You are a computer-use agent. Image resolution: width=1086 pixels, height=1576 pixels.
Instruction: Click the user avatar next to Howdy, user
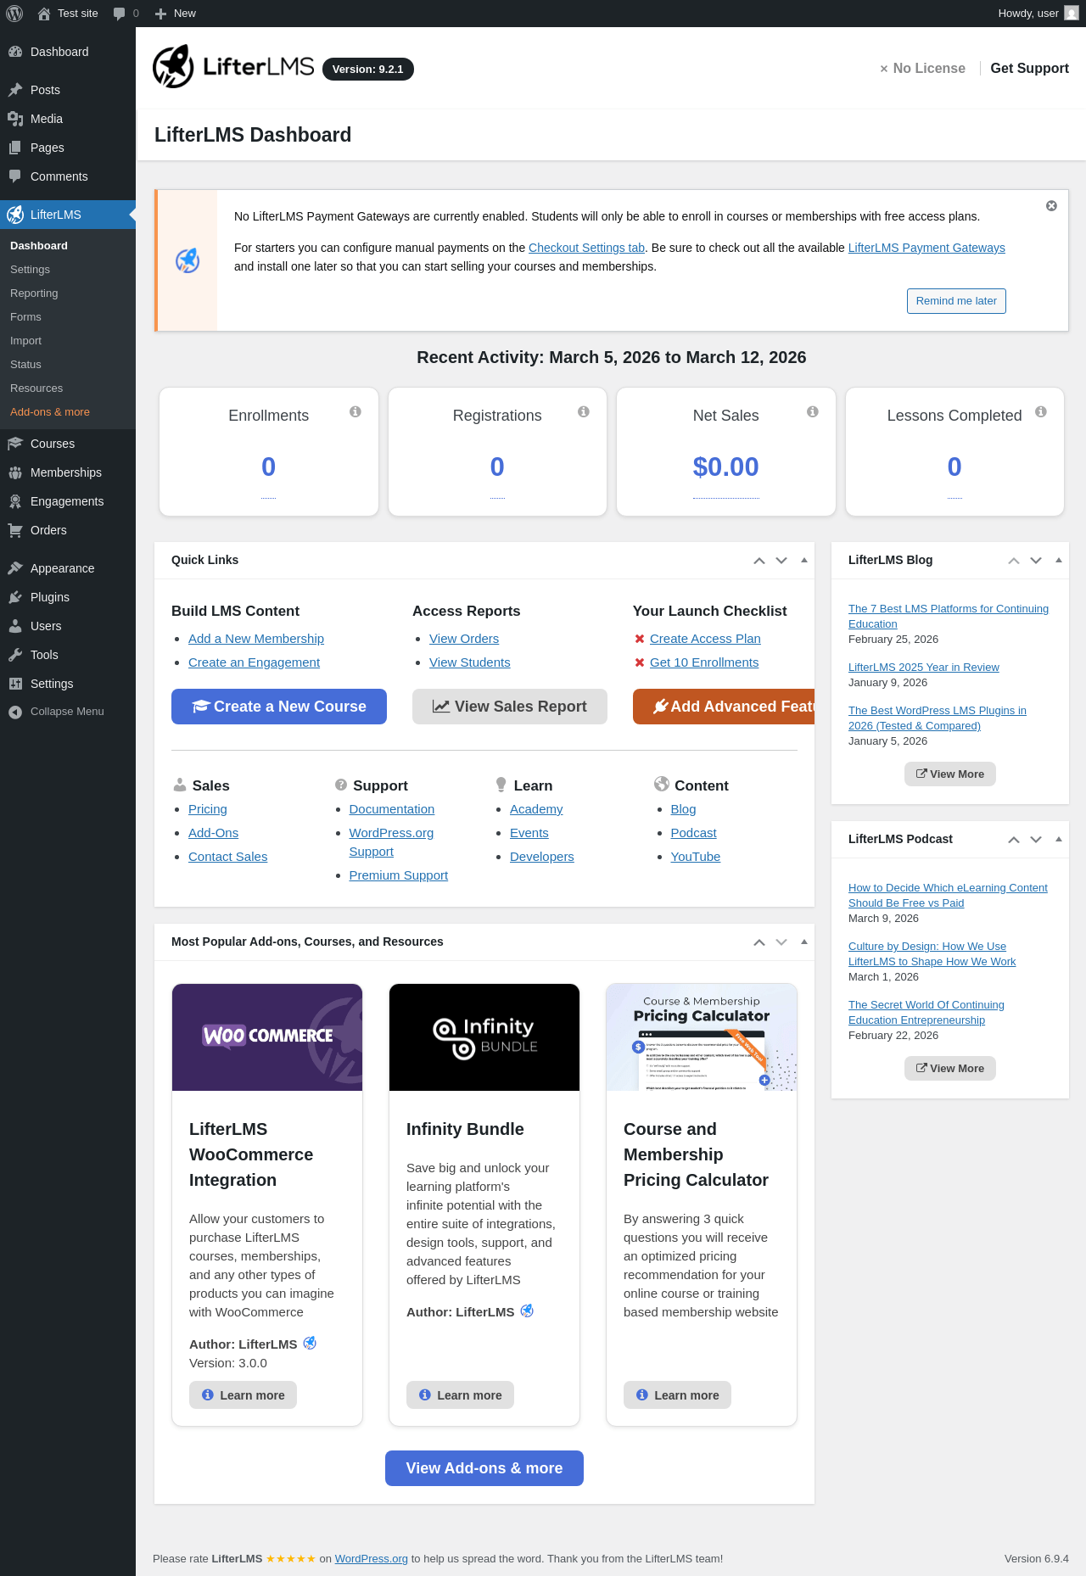pyautogui.click(x=1072, y=14)
